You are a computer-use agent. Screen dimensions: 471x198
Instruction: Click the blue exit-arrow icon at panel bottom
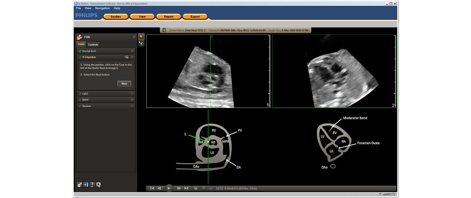(86, 185)
